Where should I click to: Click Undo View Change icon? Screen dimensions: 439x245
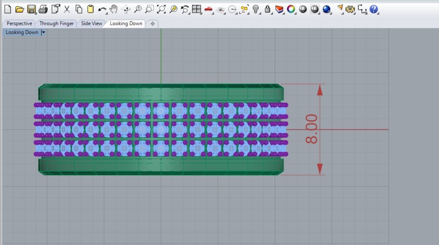[185, 9]
